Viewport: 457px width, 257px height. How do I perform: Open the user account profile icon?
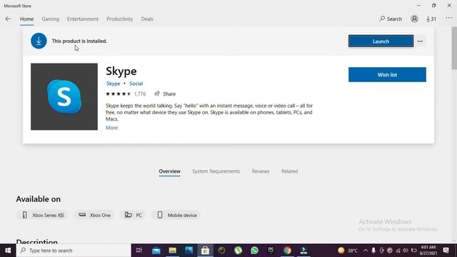point(414,19)
